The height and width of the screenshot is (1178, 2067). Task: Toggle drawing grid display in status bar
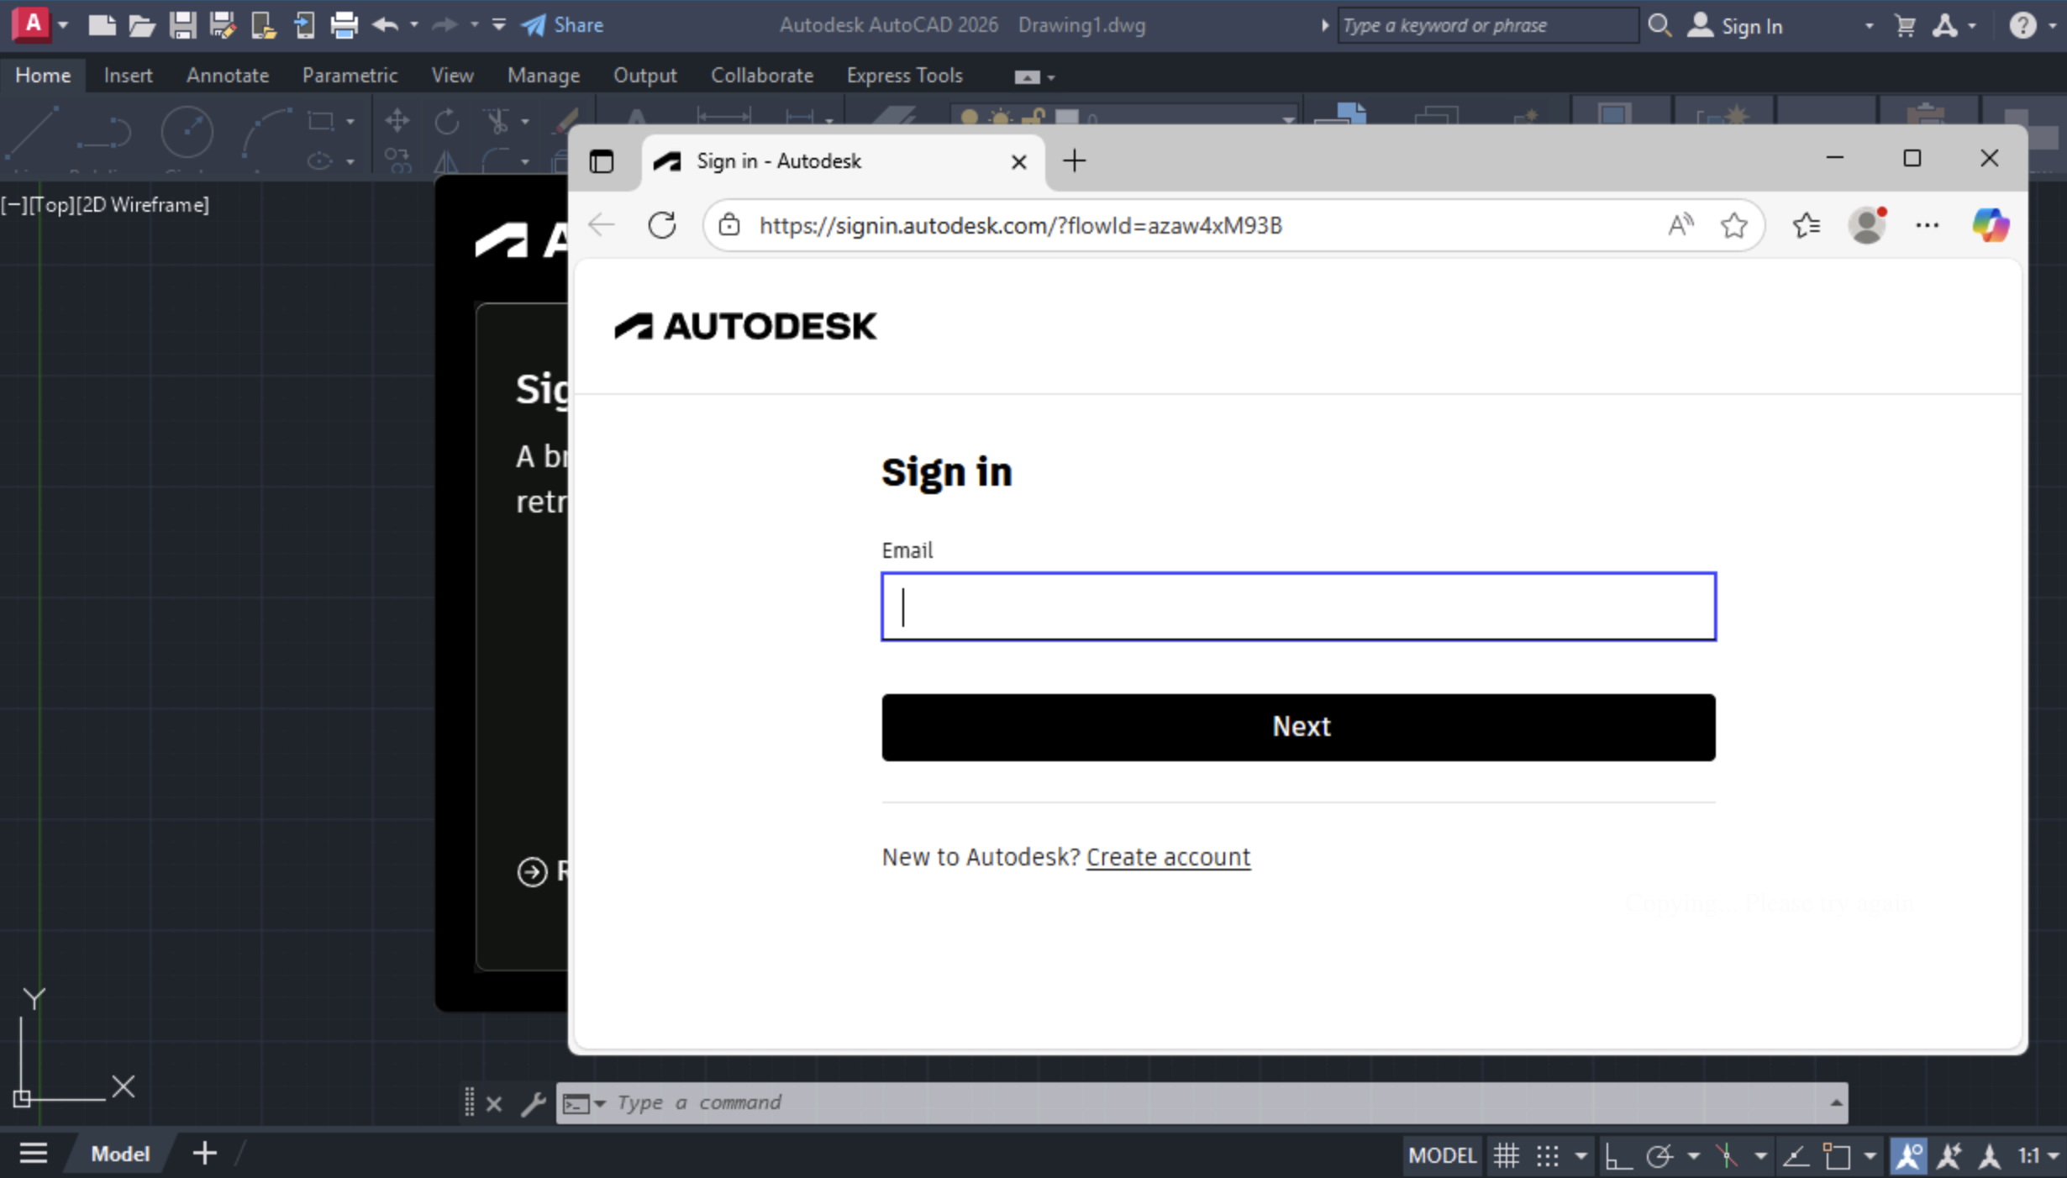1506,1156
